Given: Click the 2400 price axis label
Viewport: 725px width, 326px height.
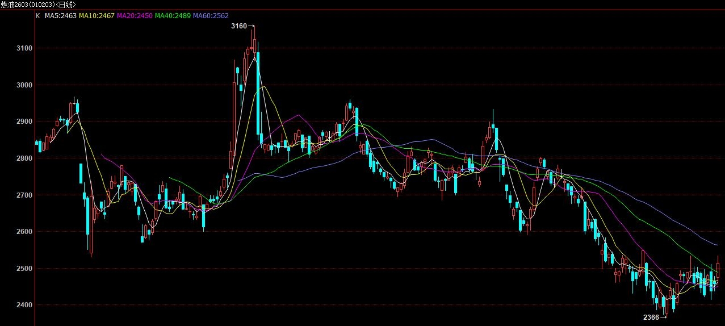Looking at the screenshot, I should point(25,305).
